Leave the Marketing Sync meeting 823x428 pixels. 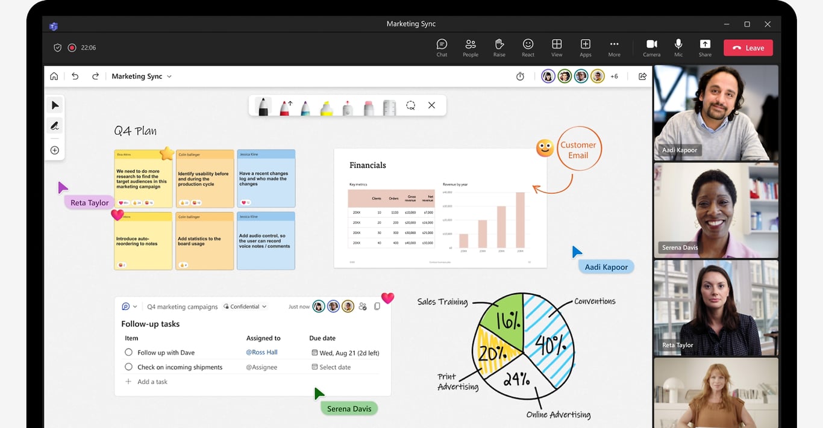pyautogui.click(x=748, y=48)
